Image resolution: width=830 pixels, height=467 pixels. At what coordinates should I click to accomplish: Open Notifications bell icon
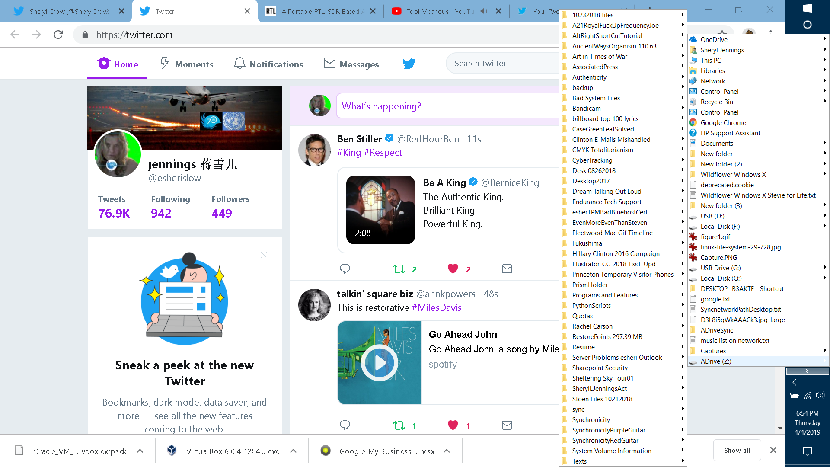point(239,63)
